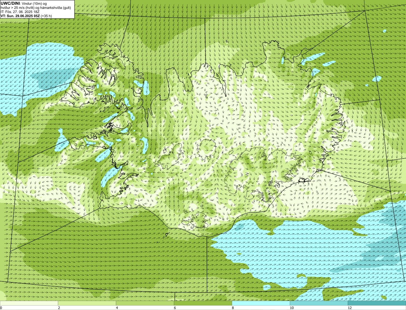Click the colorbar tick label "2"

(59, 308)
